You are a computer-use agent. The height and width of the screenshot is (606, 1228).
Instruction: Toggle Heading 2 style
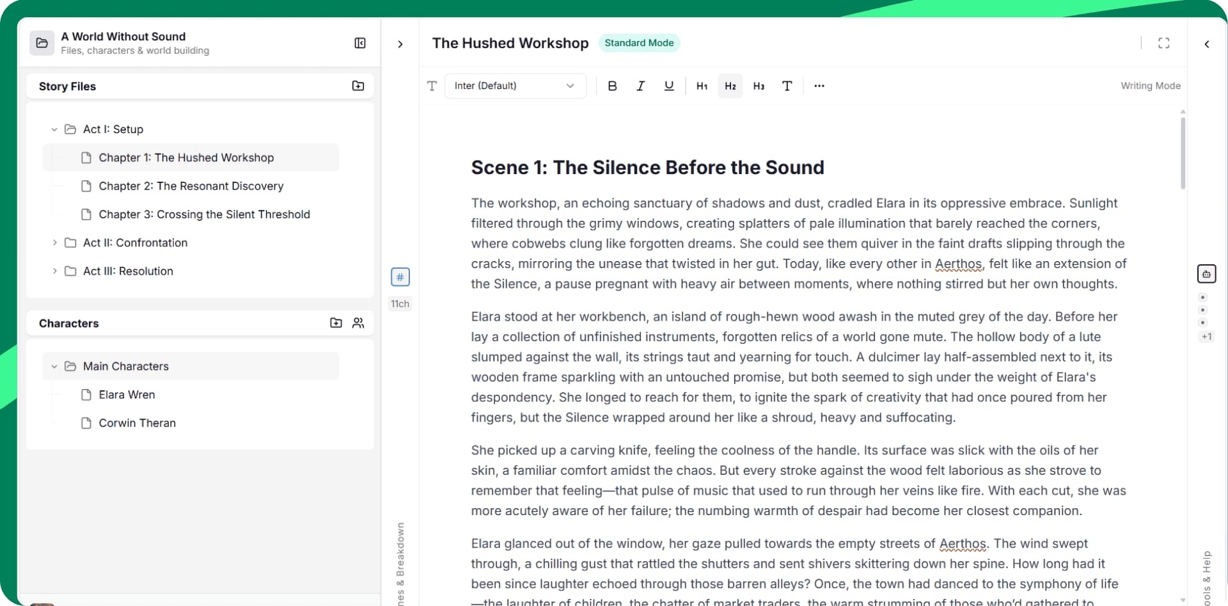730,86
